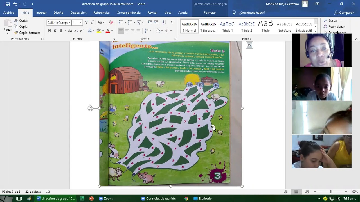Center align text
Viewport: 360px width, 202px height.
coord(127,31)
